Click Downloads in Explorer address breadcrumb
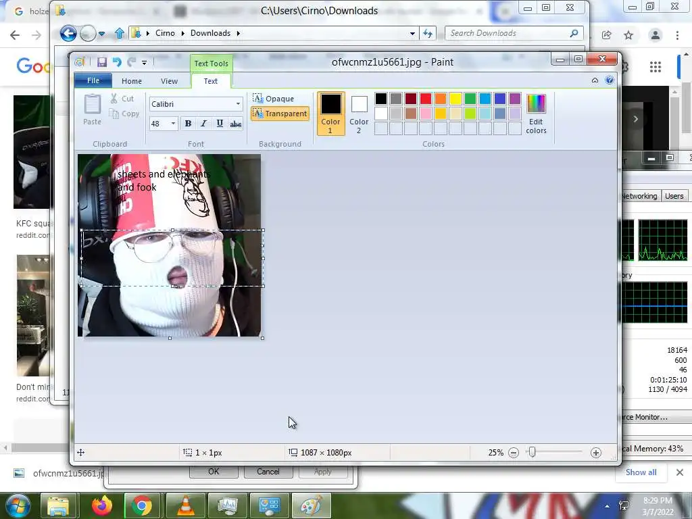This screenshot has width=692, height=519. [211, 33]
